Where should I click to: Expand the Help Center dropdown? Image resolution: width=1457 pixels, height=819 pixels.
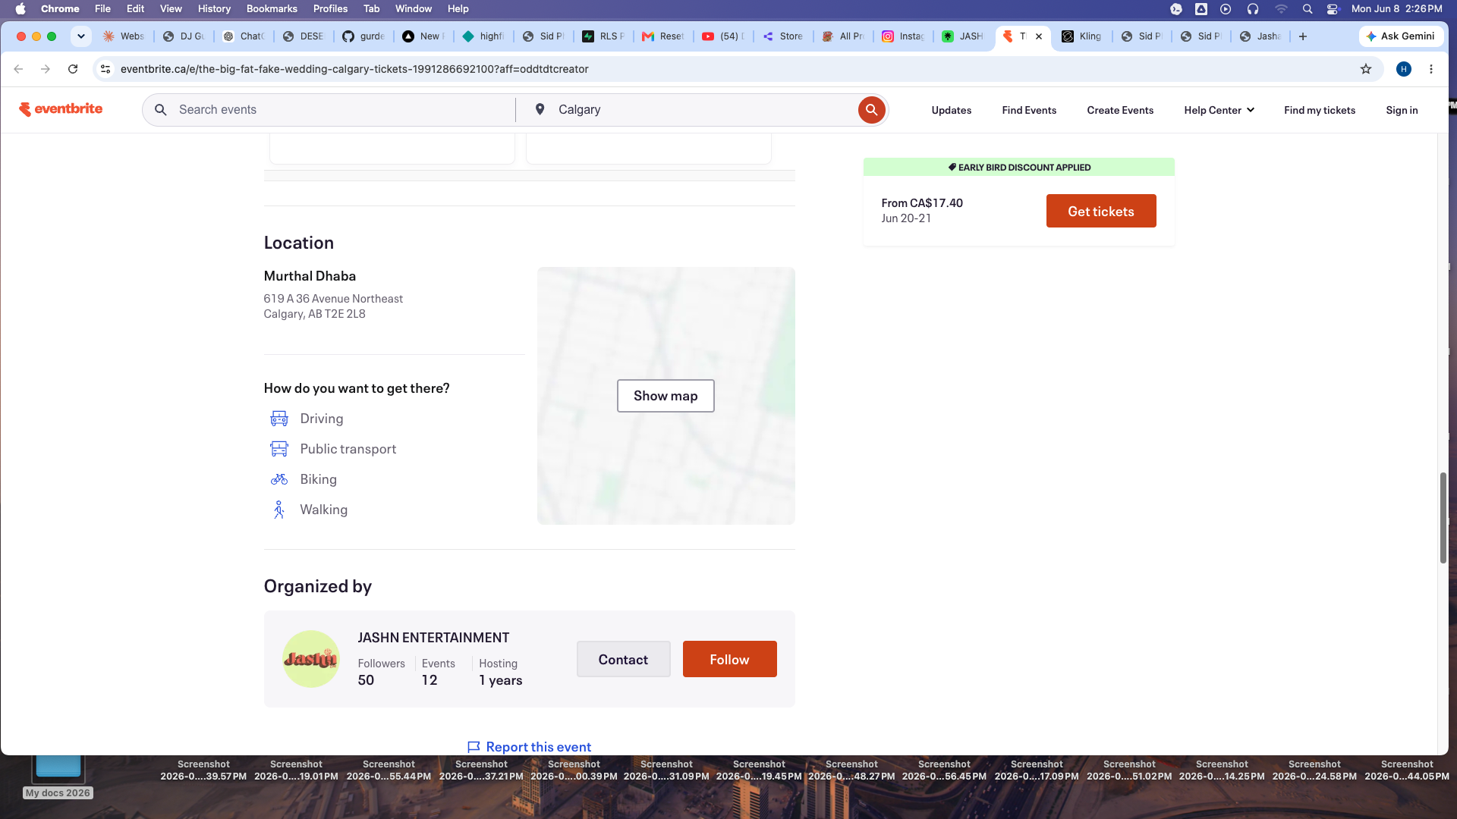click(1219, 110)
